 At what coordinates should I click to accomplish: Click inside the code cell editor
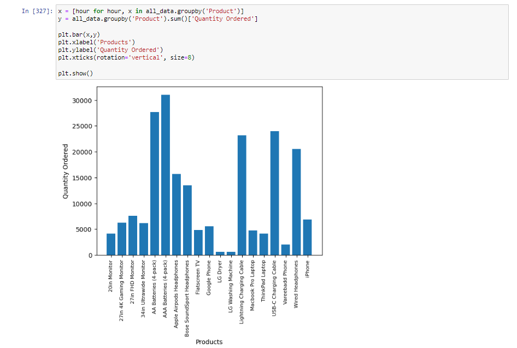click(282, 42)
